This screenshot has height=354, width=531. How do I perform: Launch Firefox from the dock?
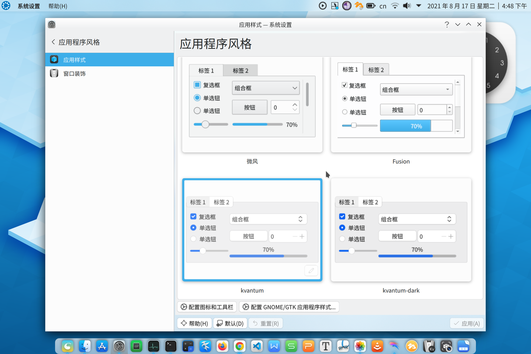222,346
